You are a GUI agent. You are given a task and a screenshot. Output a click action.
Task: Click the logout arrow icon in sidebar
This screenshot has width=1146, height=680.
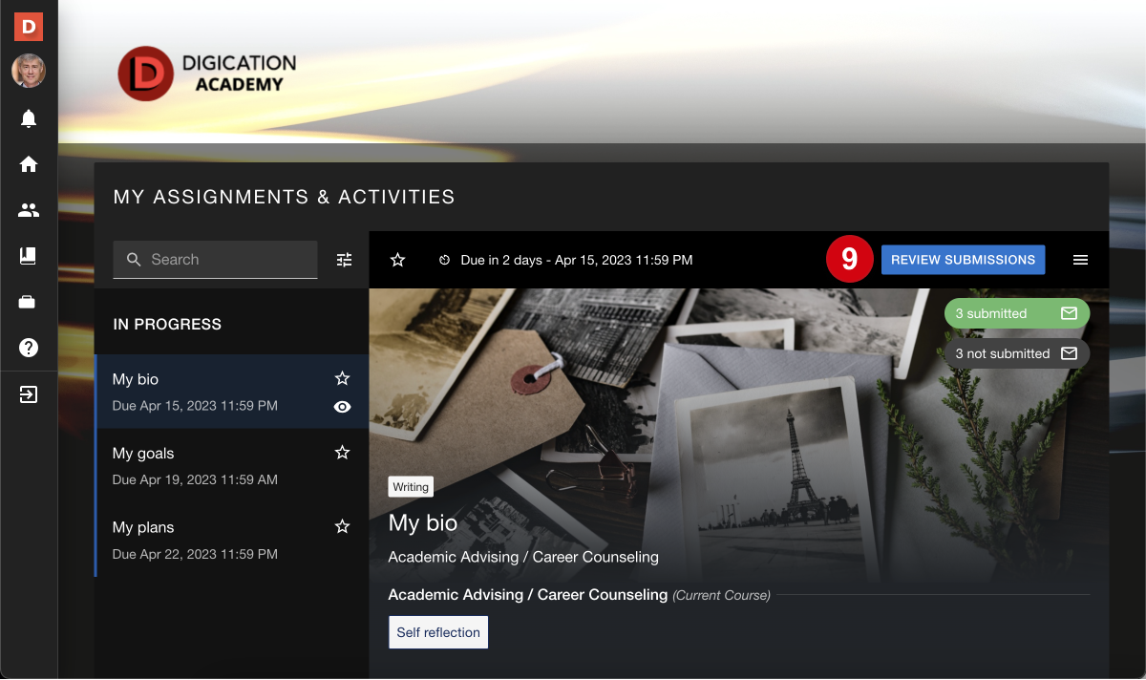pyautogui.click(x=29, y=394)
